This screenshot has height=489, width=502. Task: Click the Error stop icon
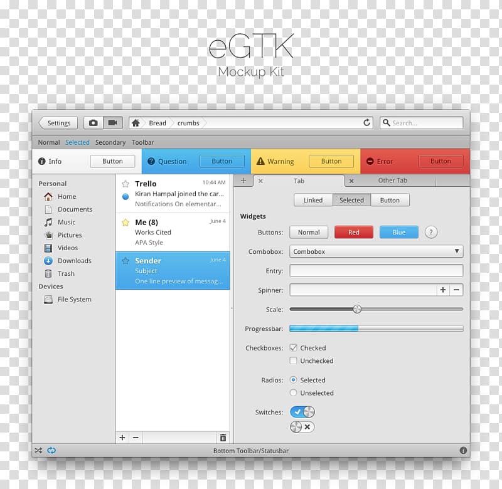click(x=370, y=161)
